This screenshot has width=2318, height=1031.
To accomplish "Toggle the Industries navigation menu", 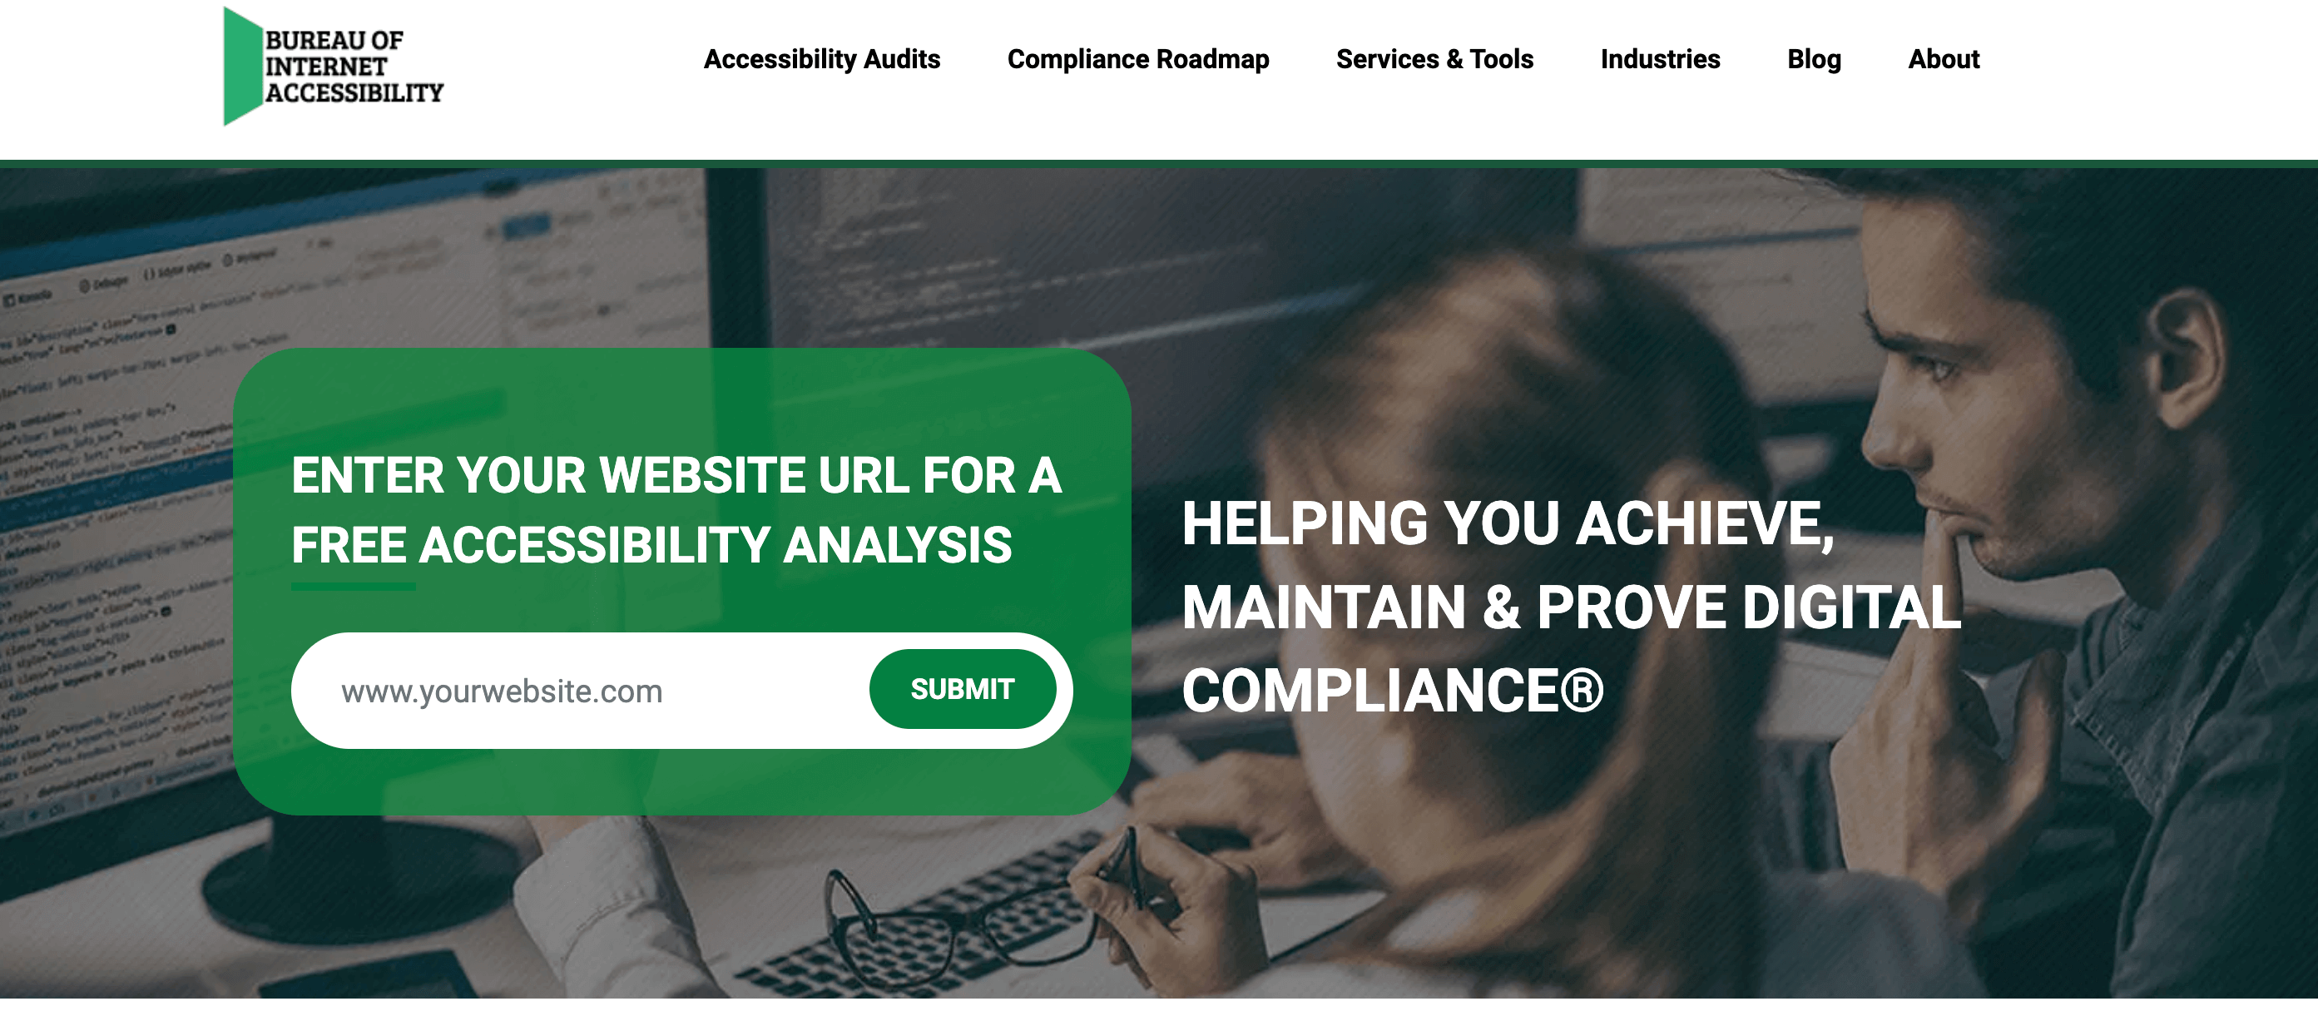I will click(x=1660, y=59).
